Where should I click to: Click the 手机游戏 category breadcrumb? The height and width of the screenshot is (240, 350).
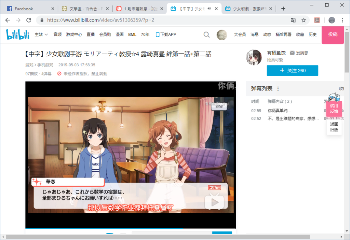45,65
